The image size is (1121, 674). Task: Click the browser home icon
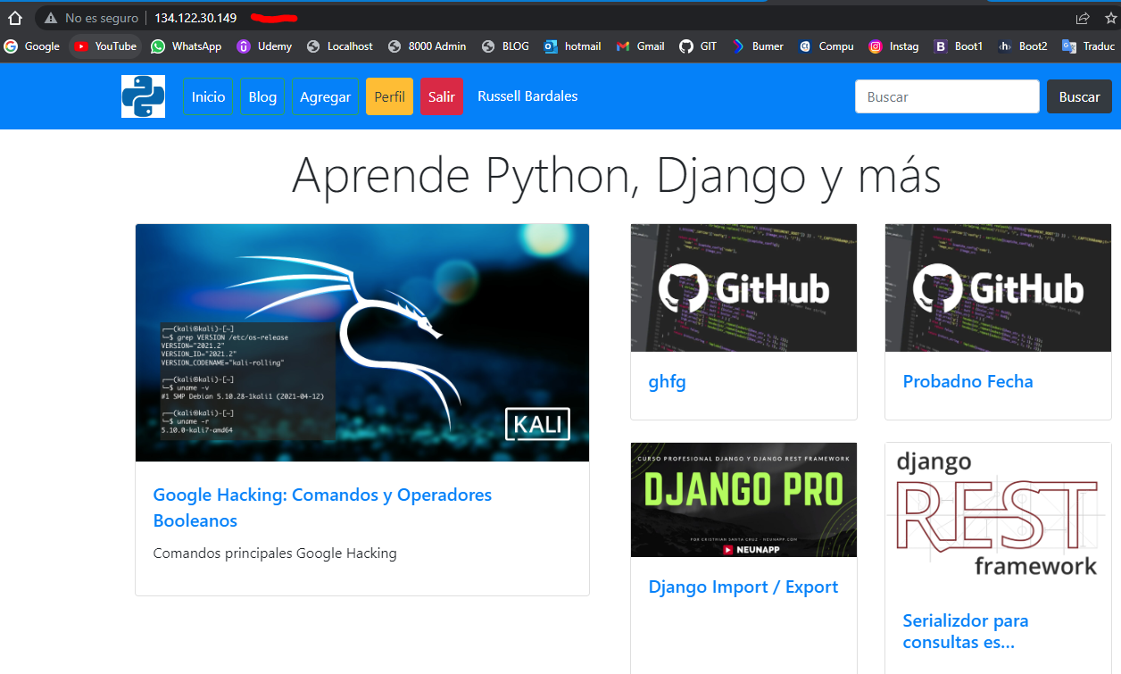coord(14,18)
